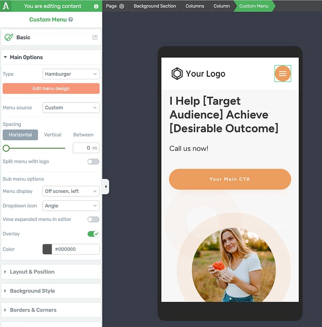Viewport: 322px width, 327px height.
Task: Toggle Split menu with logo switch
Action: click(x=93, y=162)
